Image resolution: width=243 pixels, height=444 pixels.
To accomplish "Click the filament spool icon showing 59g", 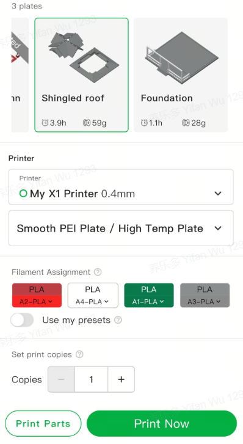I will 86,123.
